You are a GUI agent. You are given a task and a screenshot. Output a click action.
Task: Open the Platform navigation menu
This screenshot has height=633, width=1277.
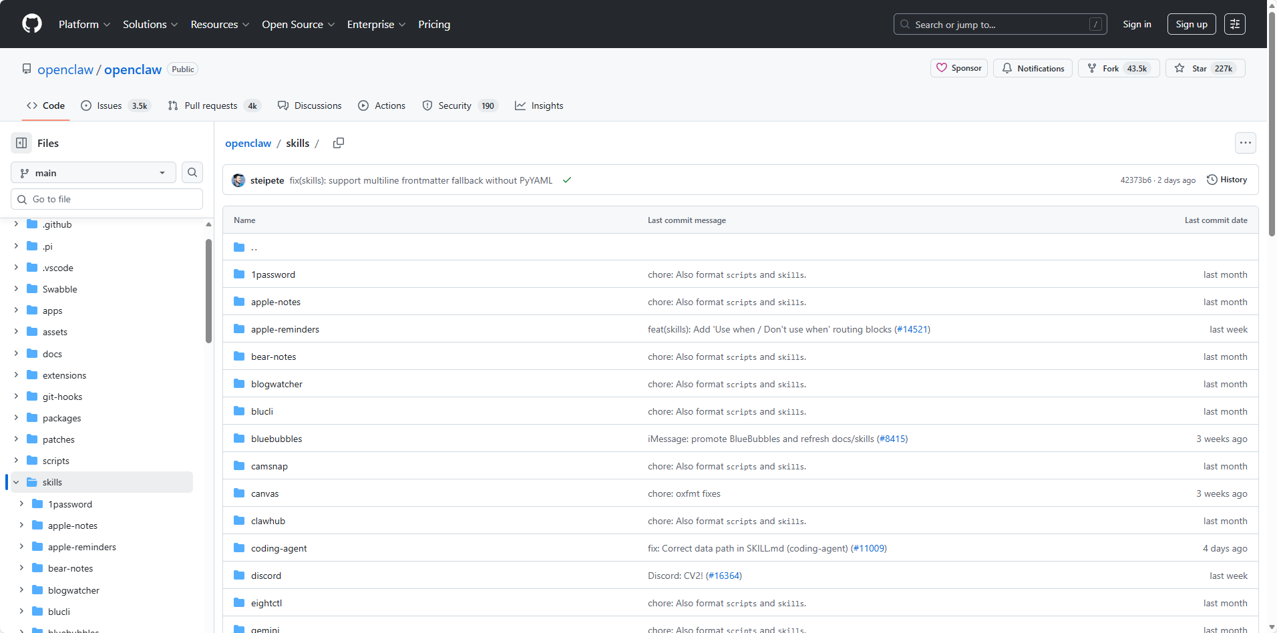(84, 24)
